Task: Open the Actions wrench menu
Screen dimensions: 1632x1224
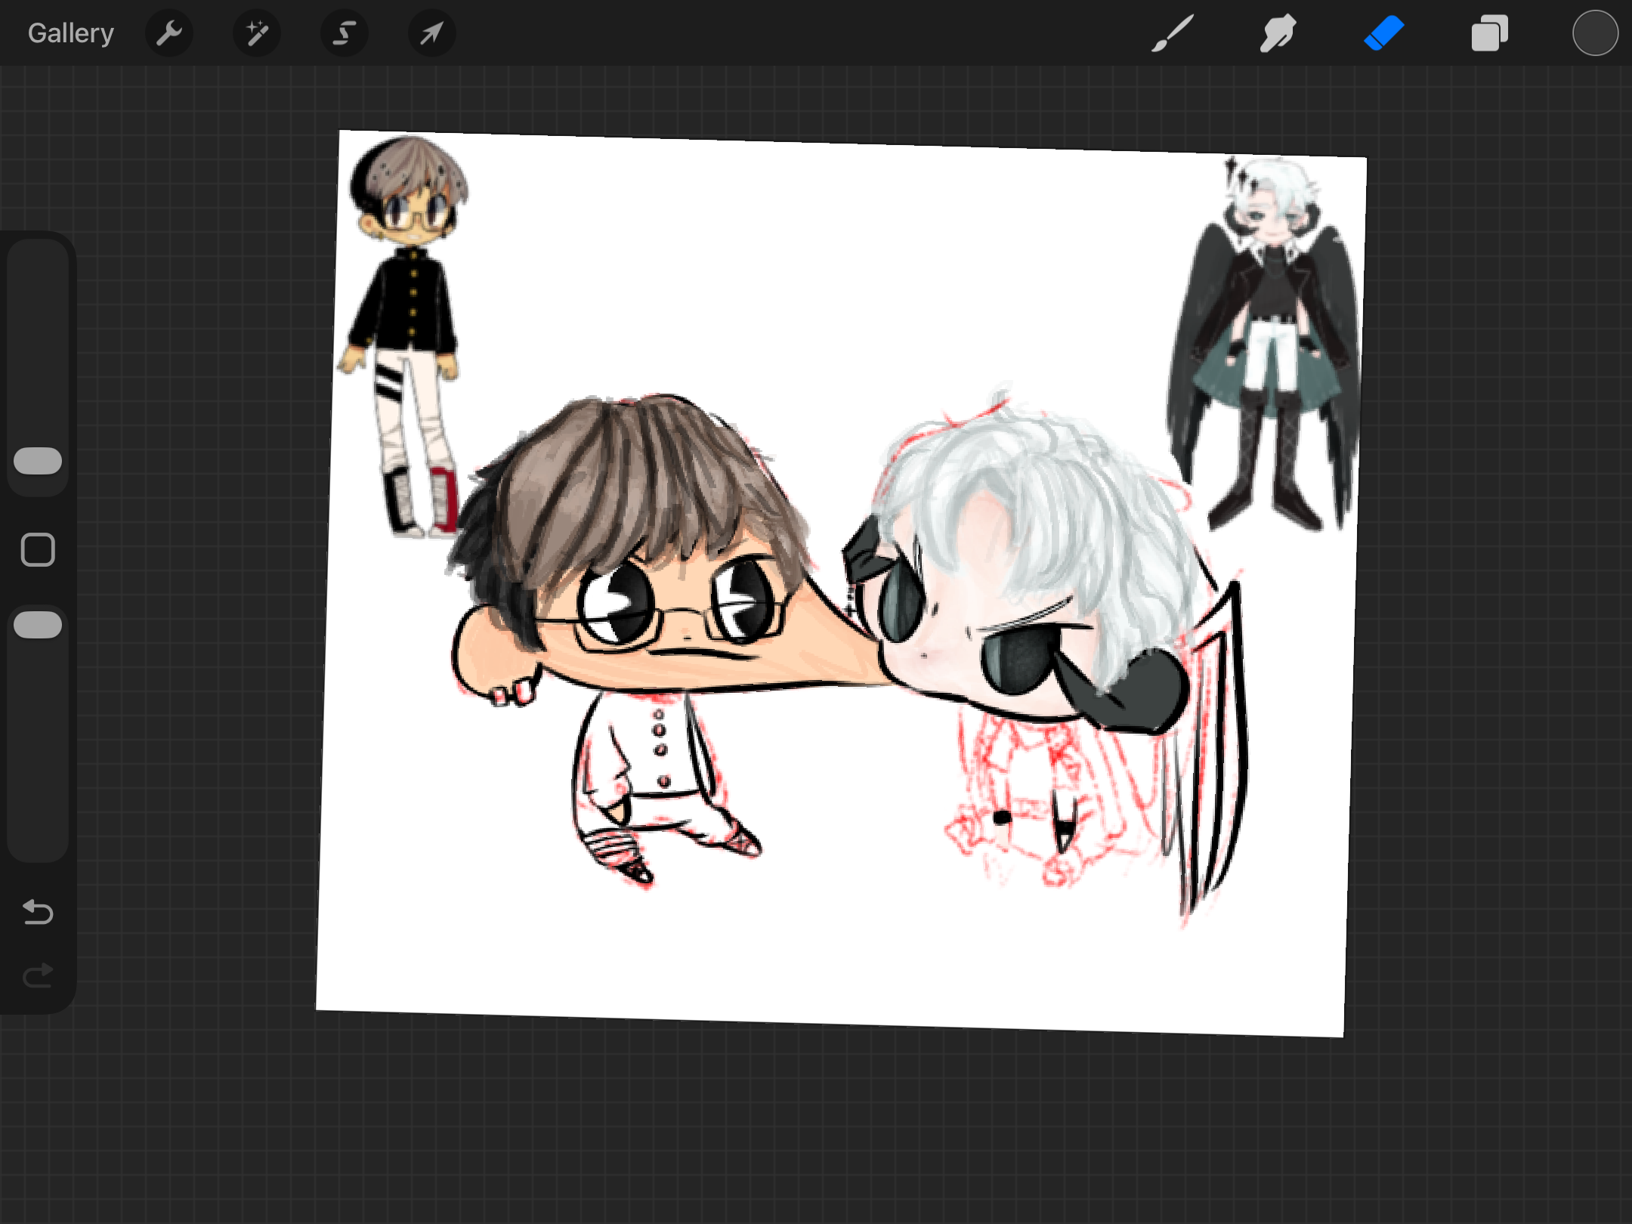Action: click(169, 33)
